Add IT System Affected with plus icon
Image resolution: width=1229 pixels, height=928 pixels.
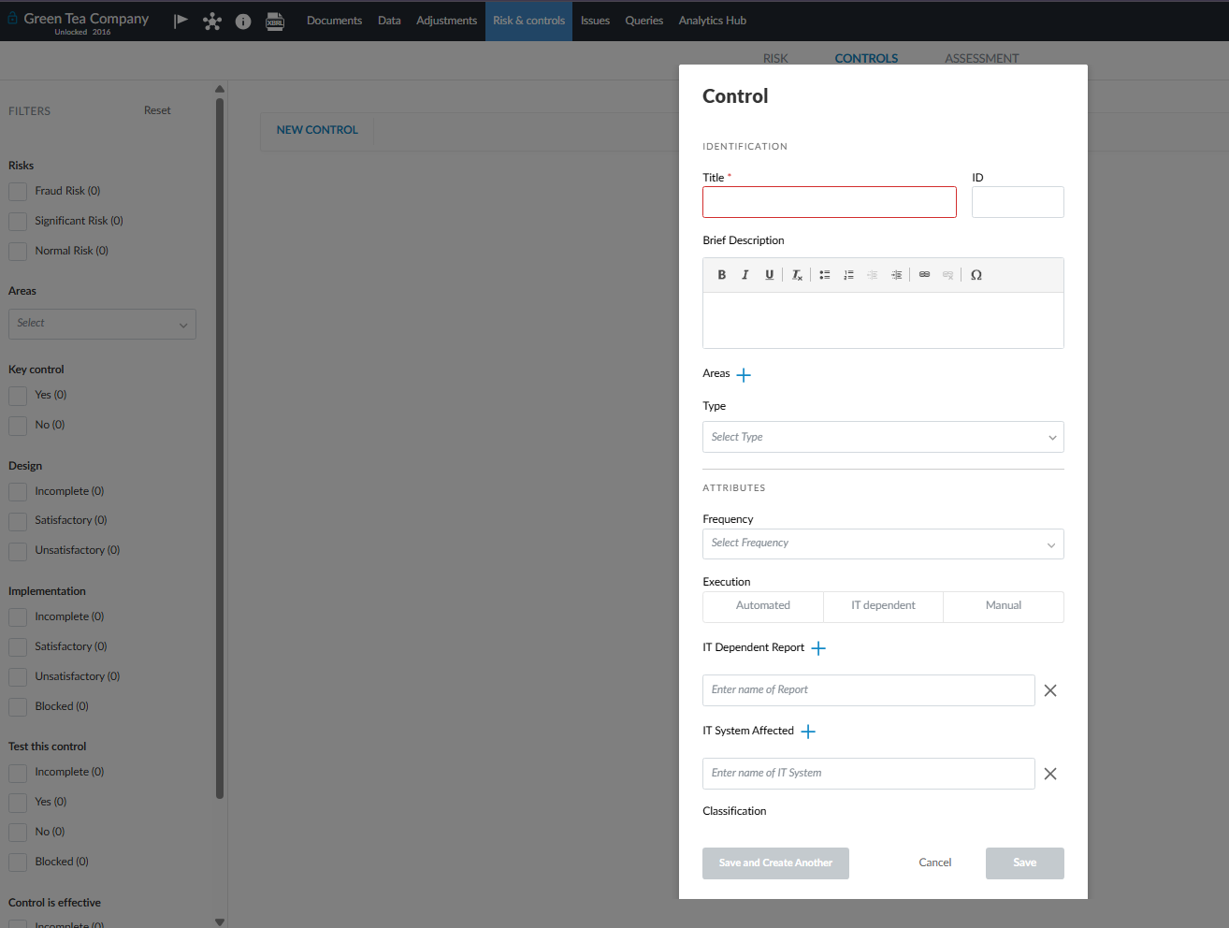click(x=808, y=732)
